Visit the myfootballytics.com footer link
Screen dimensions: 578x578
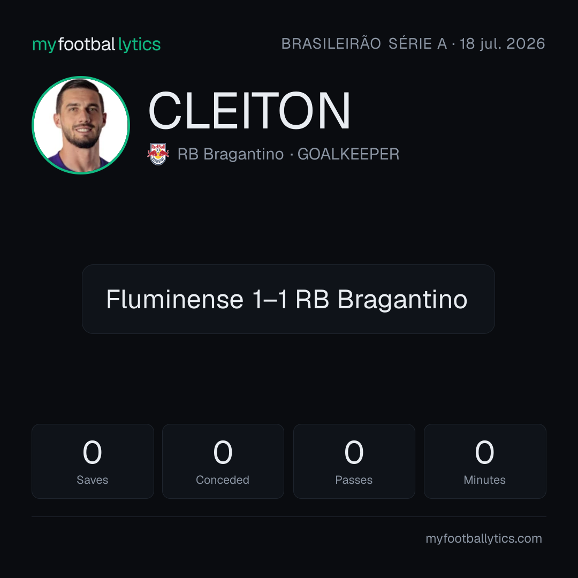coord(484,538)
